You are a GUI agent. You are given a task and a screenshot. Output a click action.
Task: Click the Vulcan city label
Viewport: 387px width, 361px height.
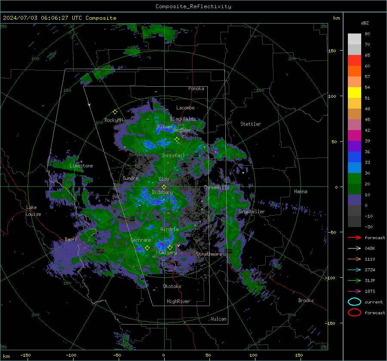click(218, 319)
